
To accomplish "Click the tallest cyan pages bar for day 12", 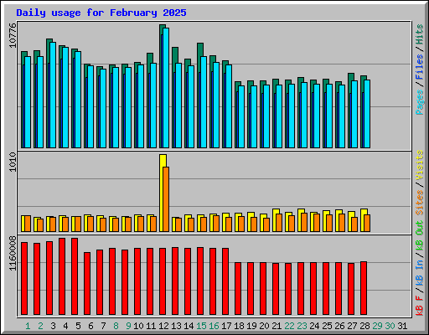I will (166, 88).
